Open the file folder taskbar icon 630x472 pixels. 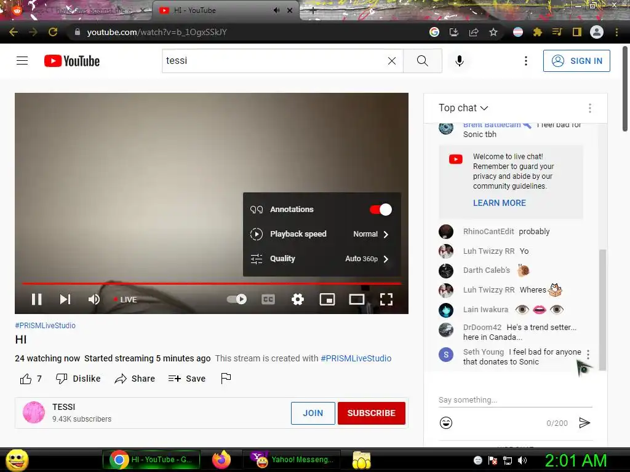tap(362, 460)
